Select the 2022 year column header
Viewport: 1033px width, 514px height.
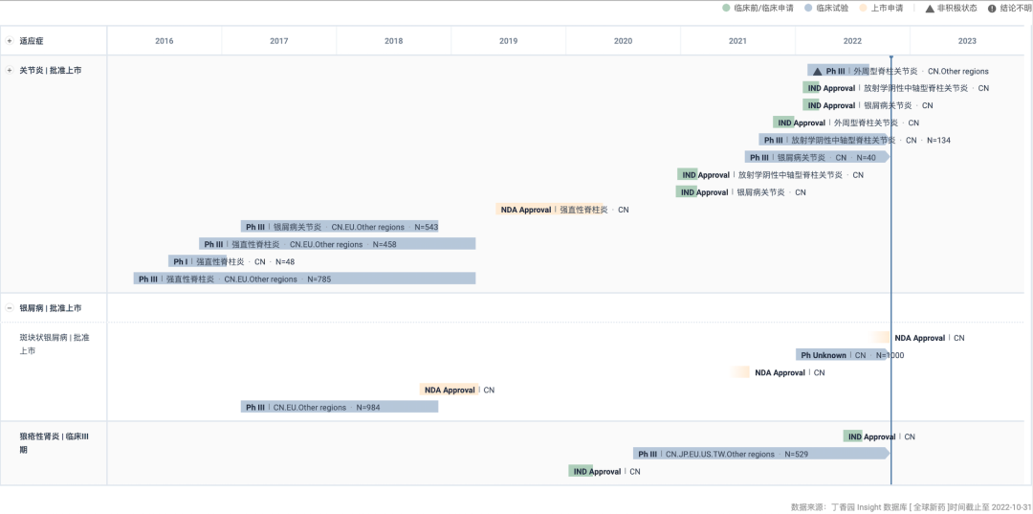[852, 41]
